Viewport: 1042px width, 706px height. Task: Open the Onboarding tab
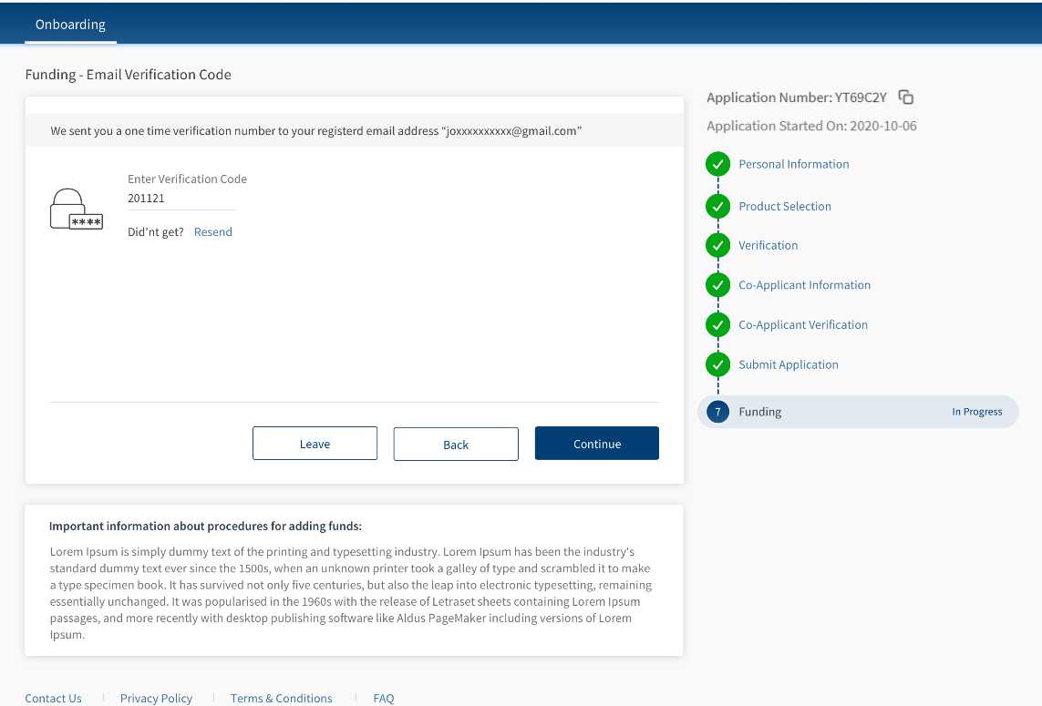click(70, 25)
